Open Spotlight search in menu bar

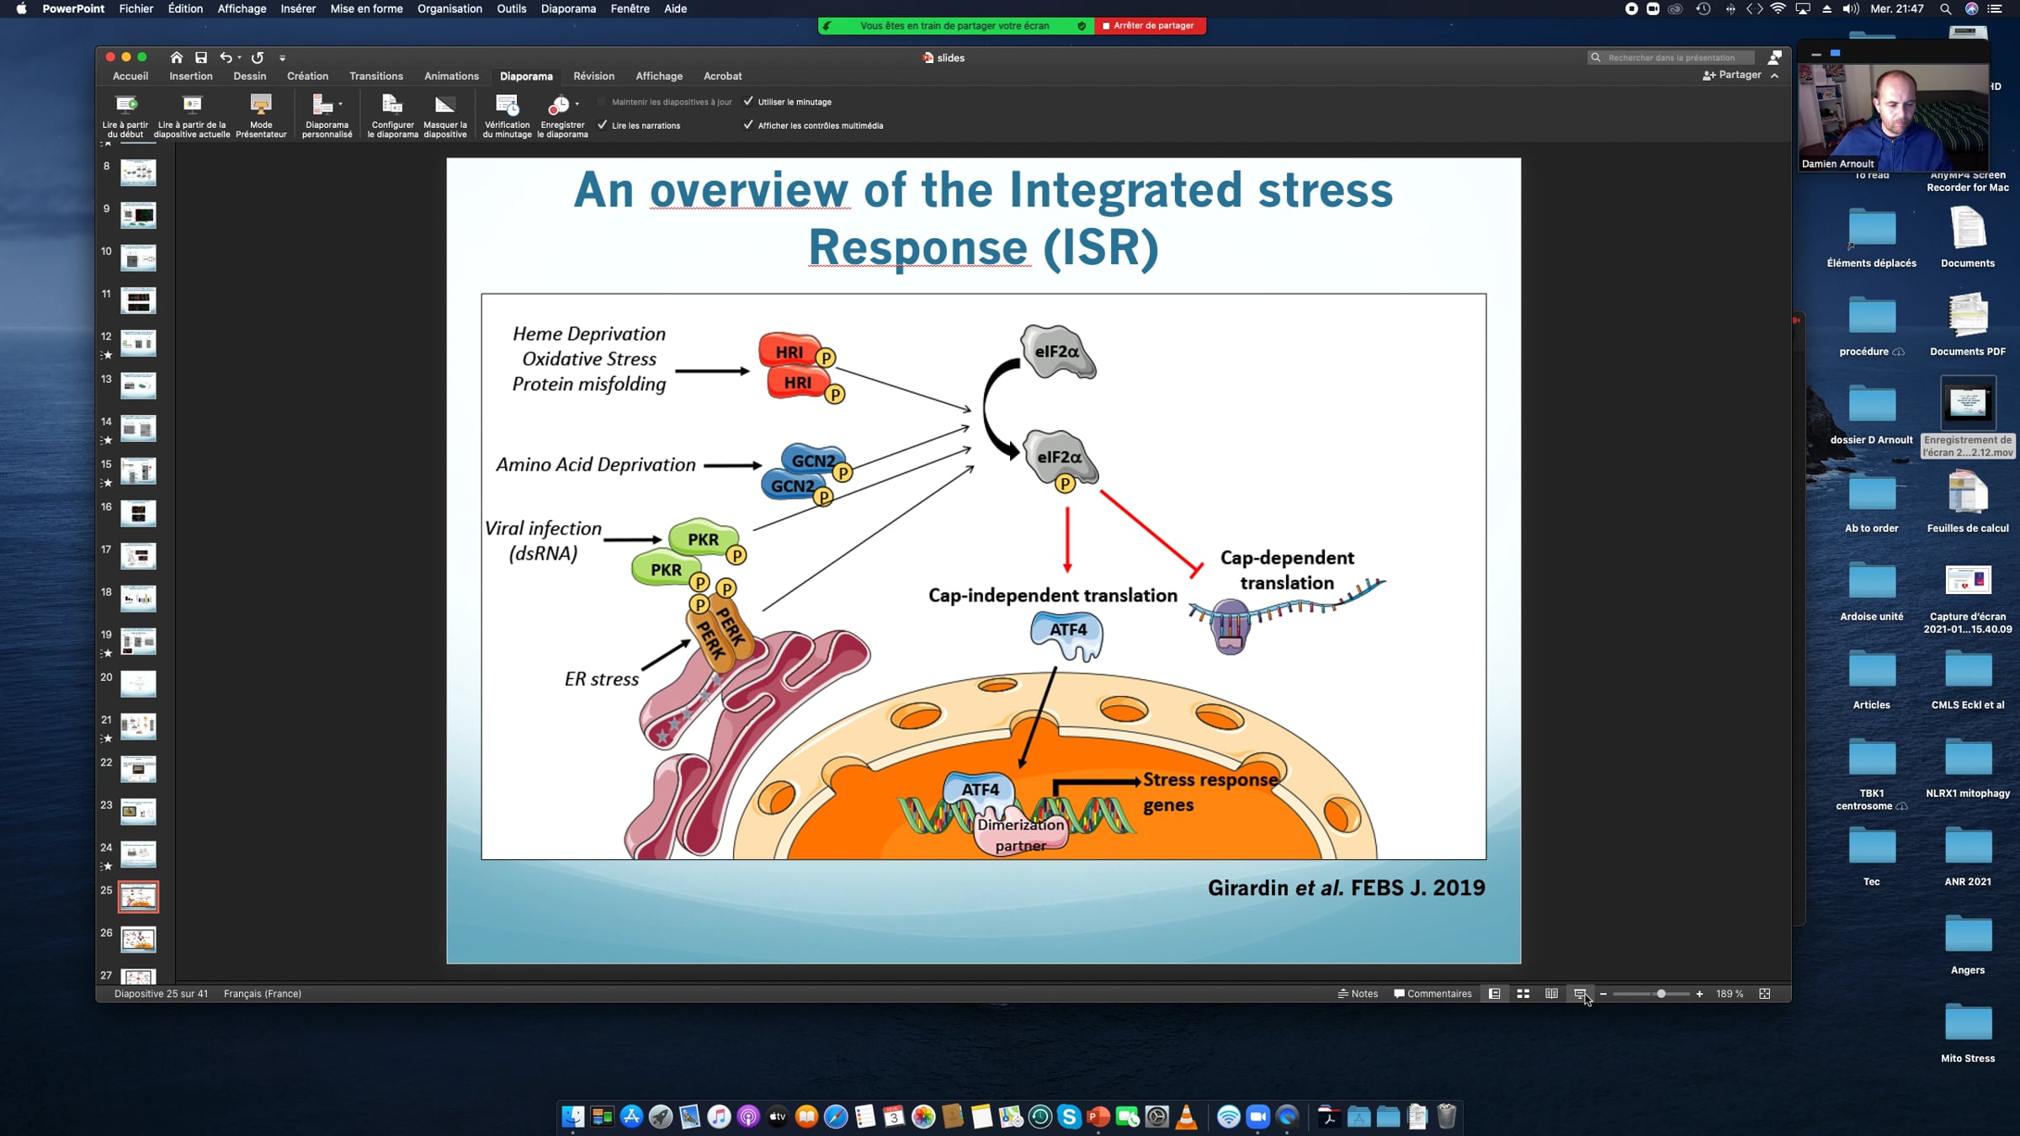point(1945,8)
